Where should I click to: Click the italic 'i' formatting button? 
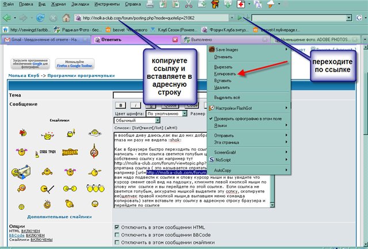[x=136, y=105]
